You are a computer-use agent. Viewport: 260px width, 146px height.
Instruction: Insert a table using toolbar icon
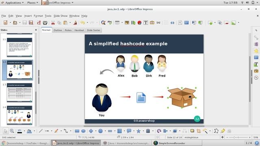coord(117,23)
